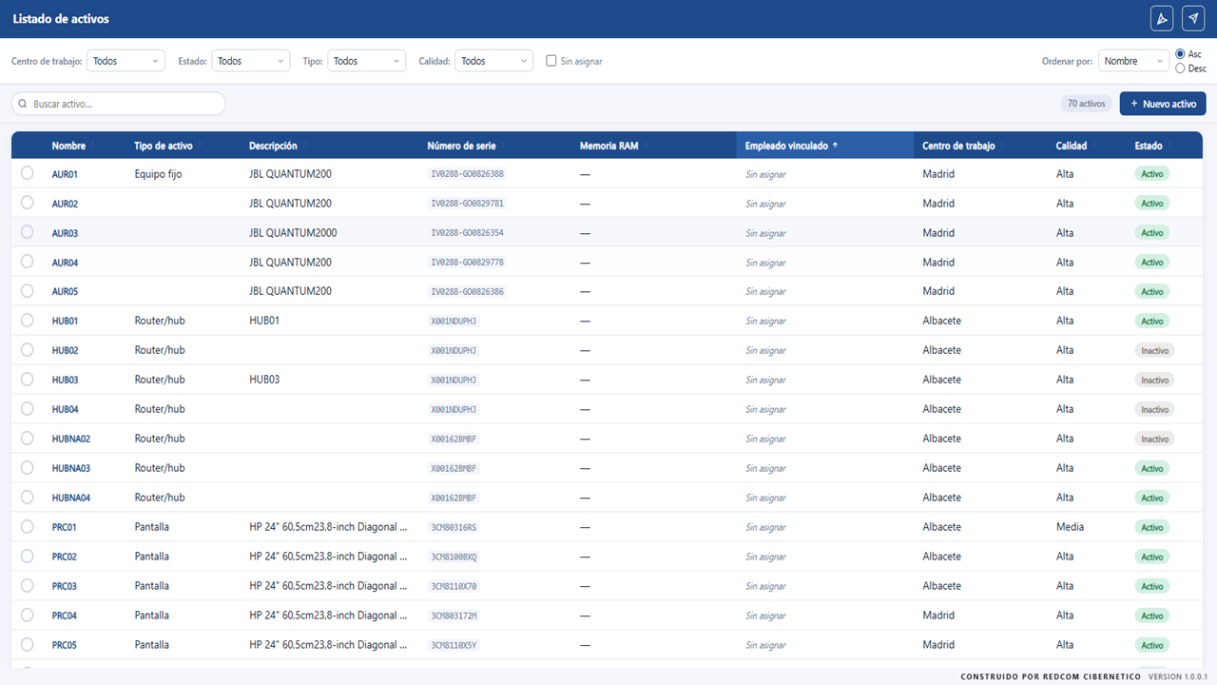
Task: Click the 70 activos count badge
Action: pos(1086,104)
